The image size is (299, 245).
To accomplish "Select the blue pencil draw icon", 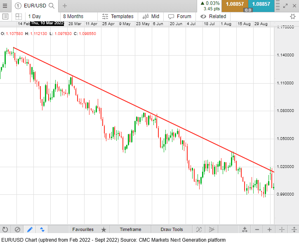I will [30, 229].
